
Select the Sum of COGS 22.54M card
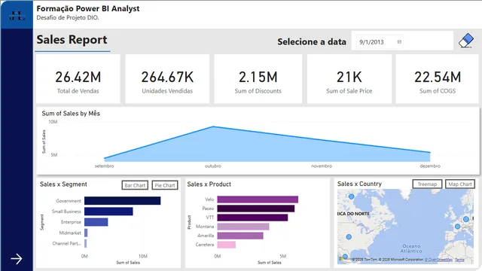(438, 78)
